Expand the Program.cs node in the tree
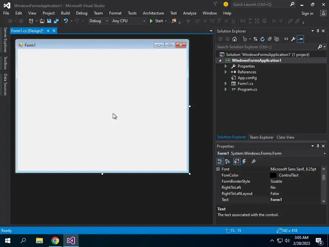329x247 pixels. point(226,89)
